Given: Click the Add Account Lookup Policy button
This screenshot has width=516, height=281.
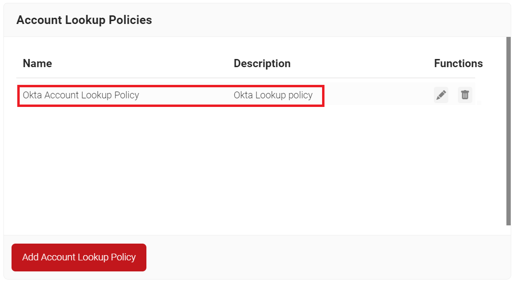Looking at the screenshot, I should pos(79,258).
